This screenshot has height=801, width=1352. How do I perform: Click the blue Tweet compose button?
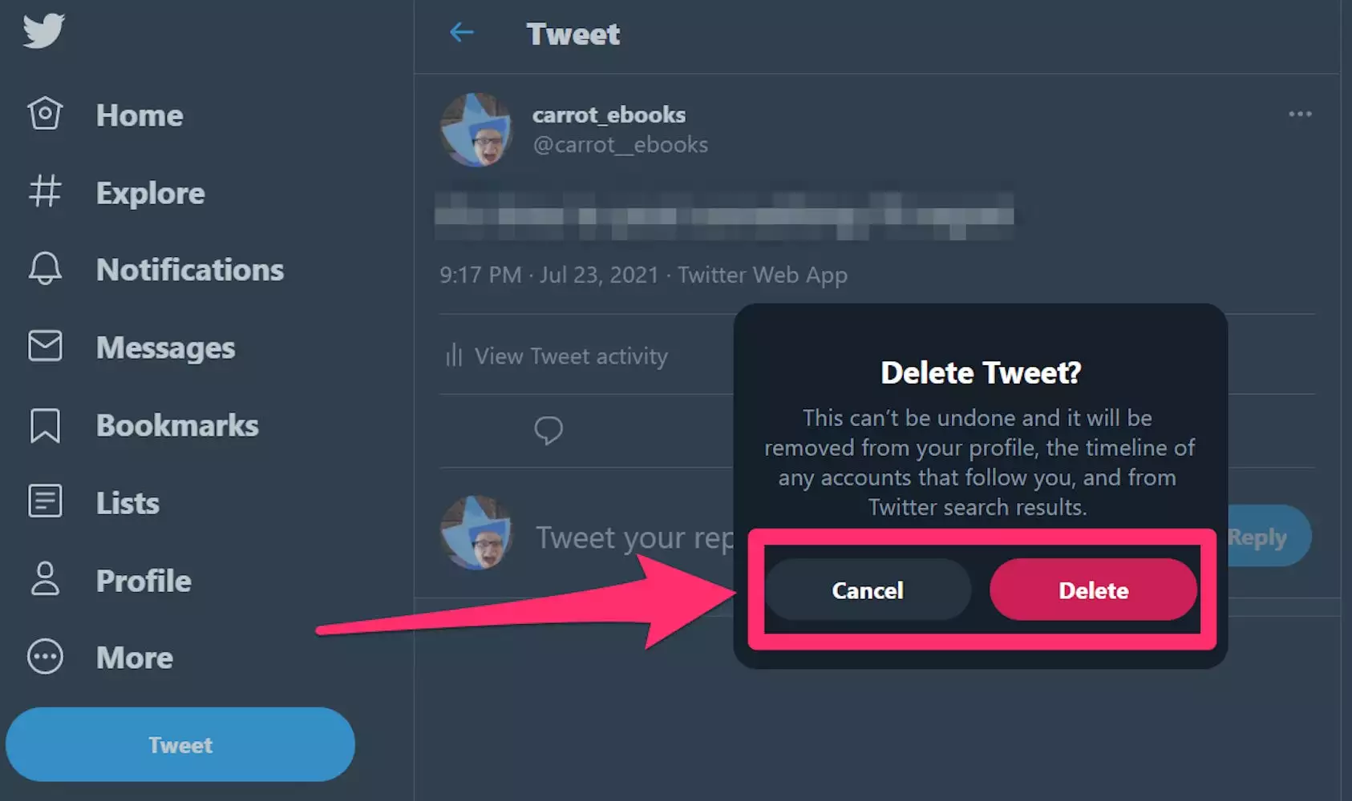(x=180, y=745)
